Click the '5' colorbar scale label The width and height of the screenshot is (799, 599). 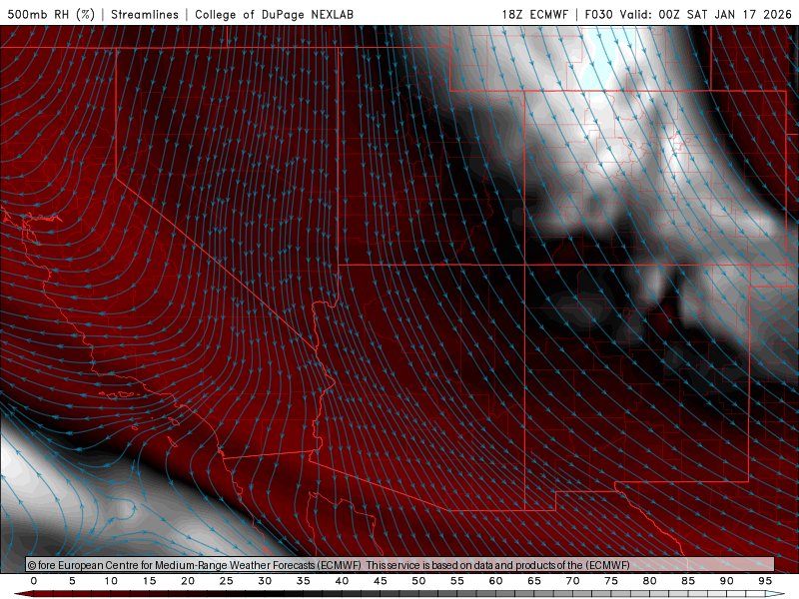coord(72,581)
